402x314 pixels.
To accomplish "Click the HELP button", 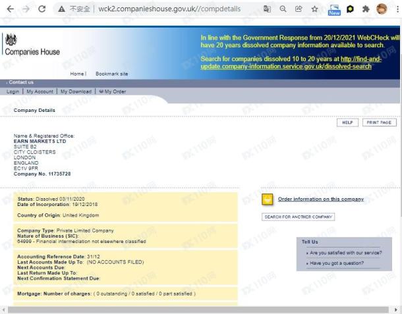I will click(347, 122).
